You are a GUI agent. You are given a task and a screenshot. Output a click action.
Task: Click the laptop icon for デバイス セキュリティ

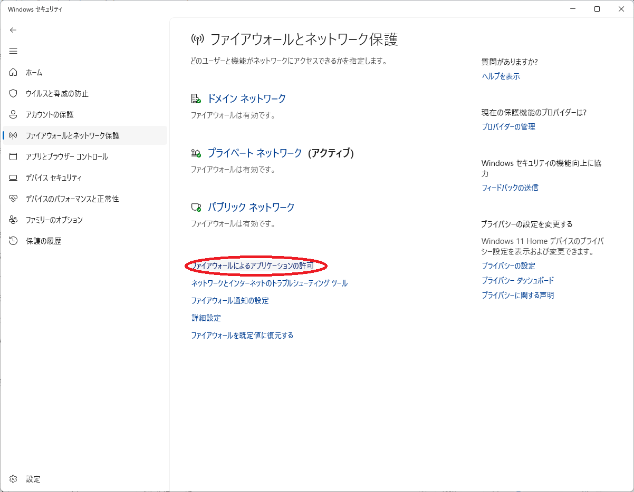coord(14,178)
